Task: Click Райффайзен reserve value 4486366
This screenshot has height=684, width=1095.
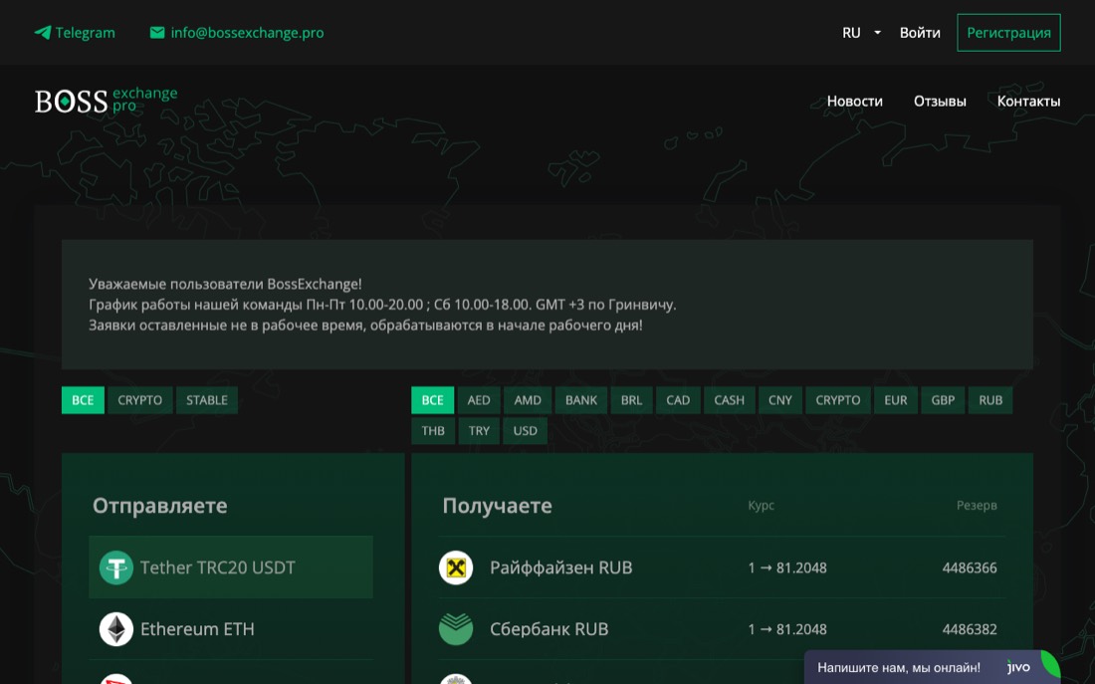Action: (970, 569)
